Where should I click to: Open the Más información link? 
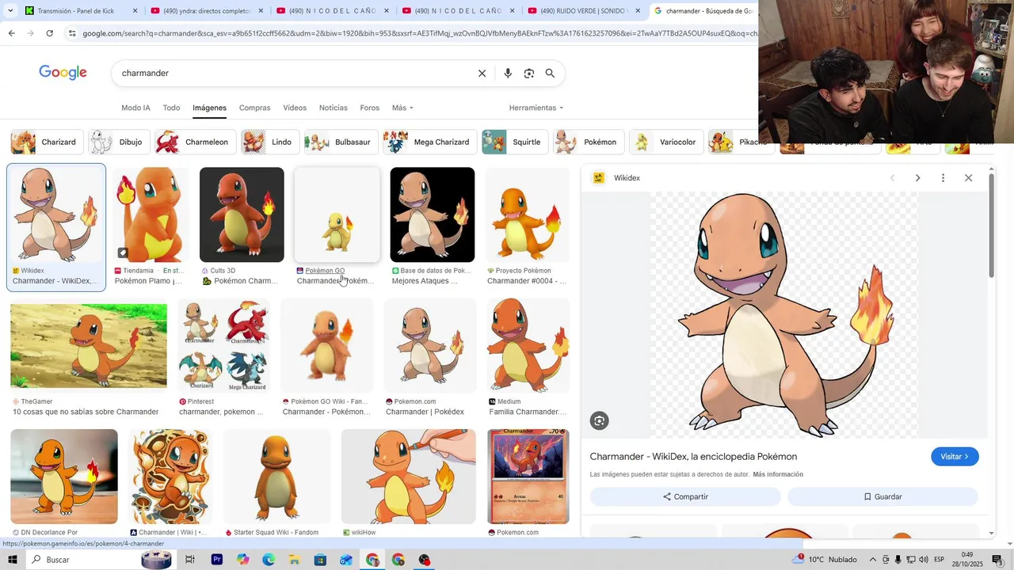click(778, 474)
